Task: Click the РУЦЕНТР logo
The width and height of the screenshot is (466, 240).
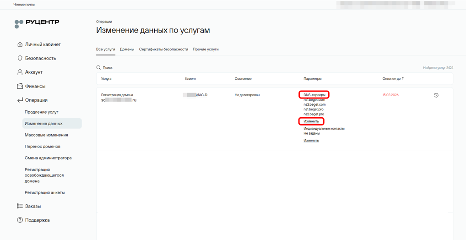Action: (x=37, y=23)
